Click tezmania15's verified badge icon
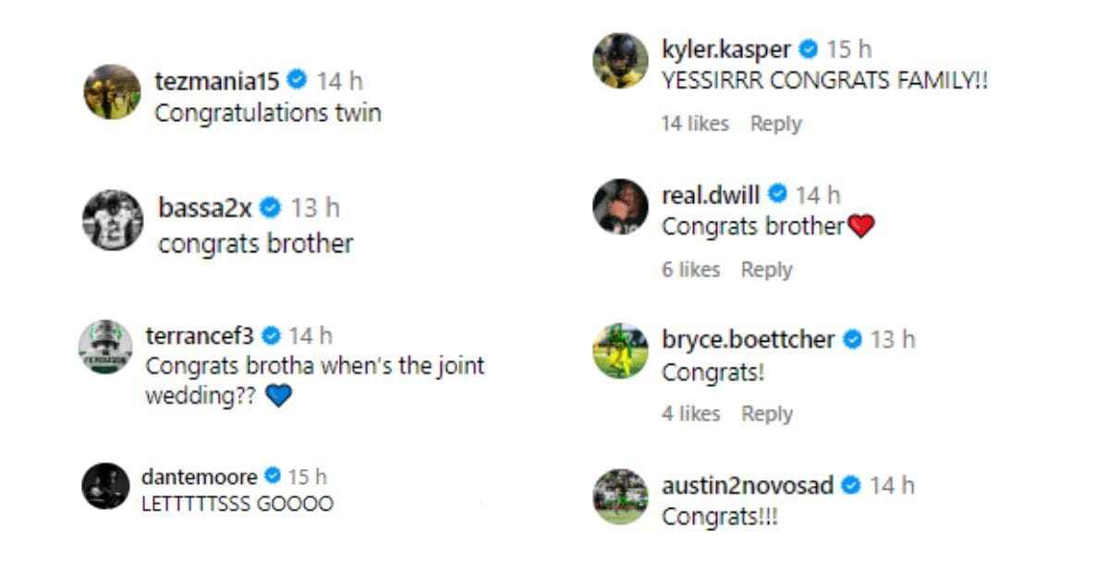The image size is (1109, 580). (x=296, y=79)
